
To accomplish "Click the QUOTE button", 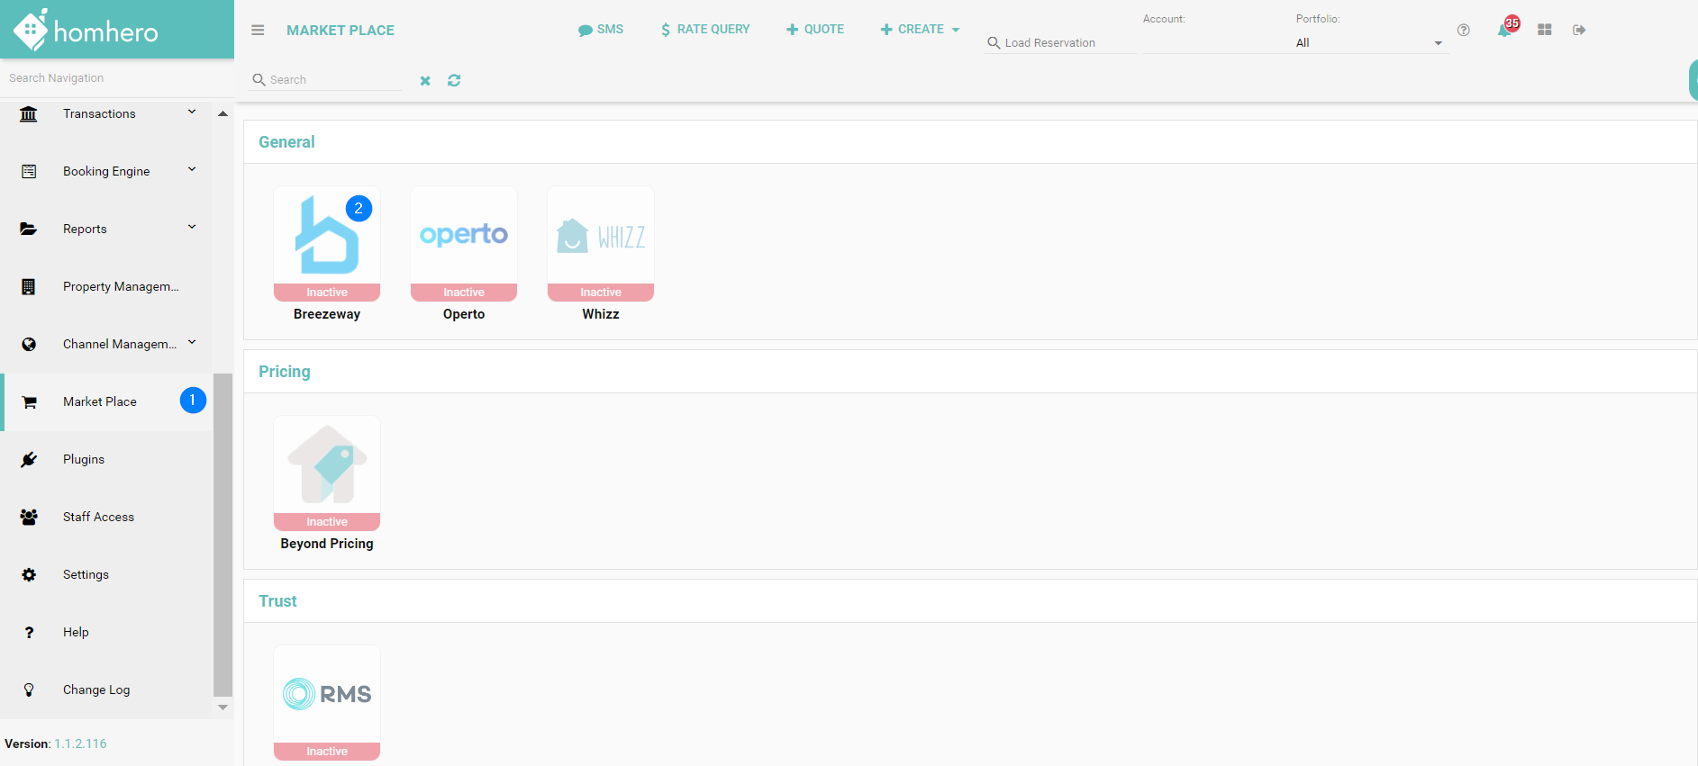I will [815, 30].
